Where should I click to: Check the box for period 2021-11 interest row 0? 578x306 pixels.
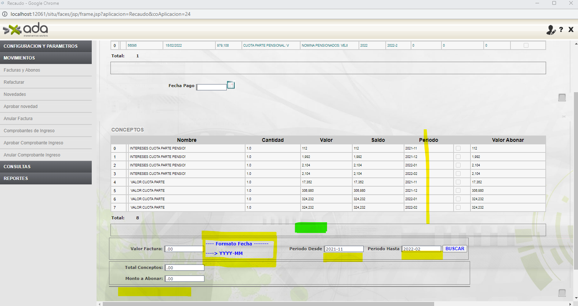(458, 148)
